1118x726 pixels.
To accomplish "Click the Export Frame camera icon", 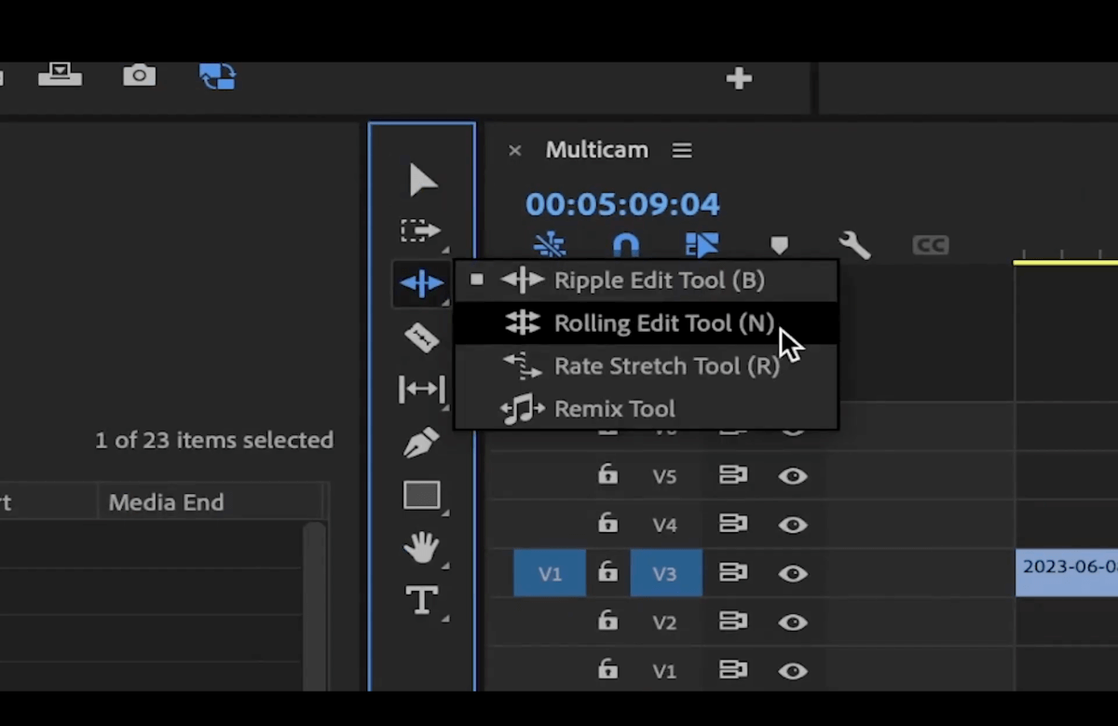I will click(140, 75).
